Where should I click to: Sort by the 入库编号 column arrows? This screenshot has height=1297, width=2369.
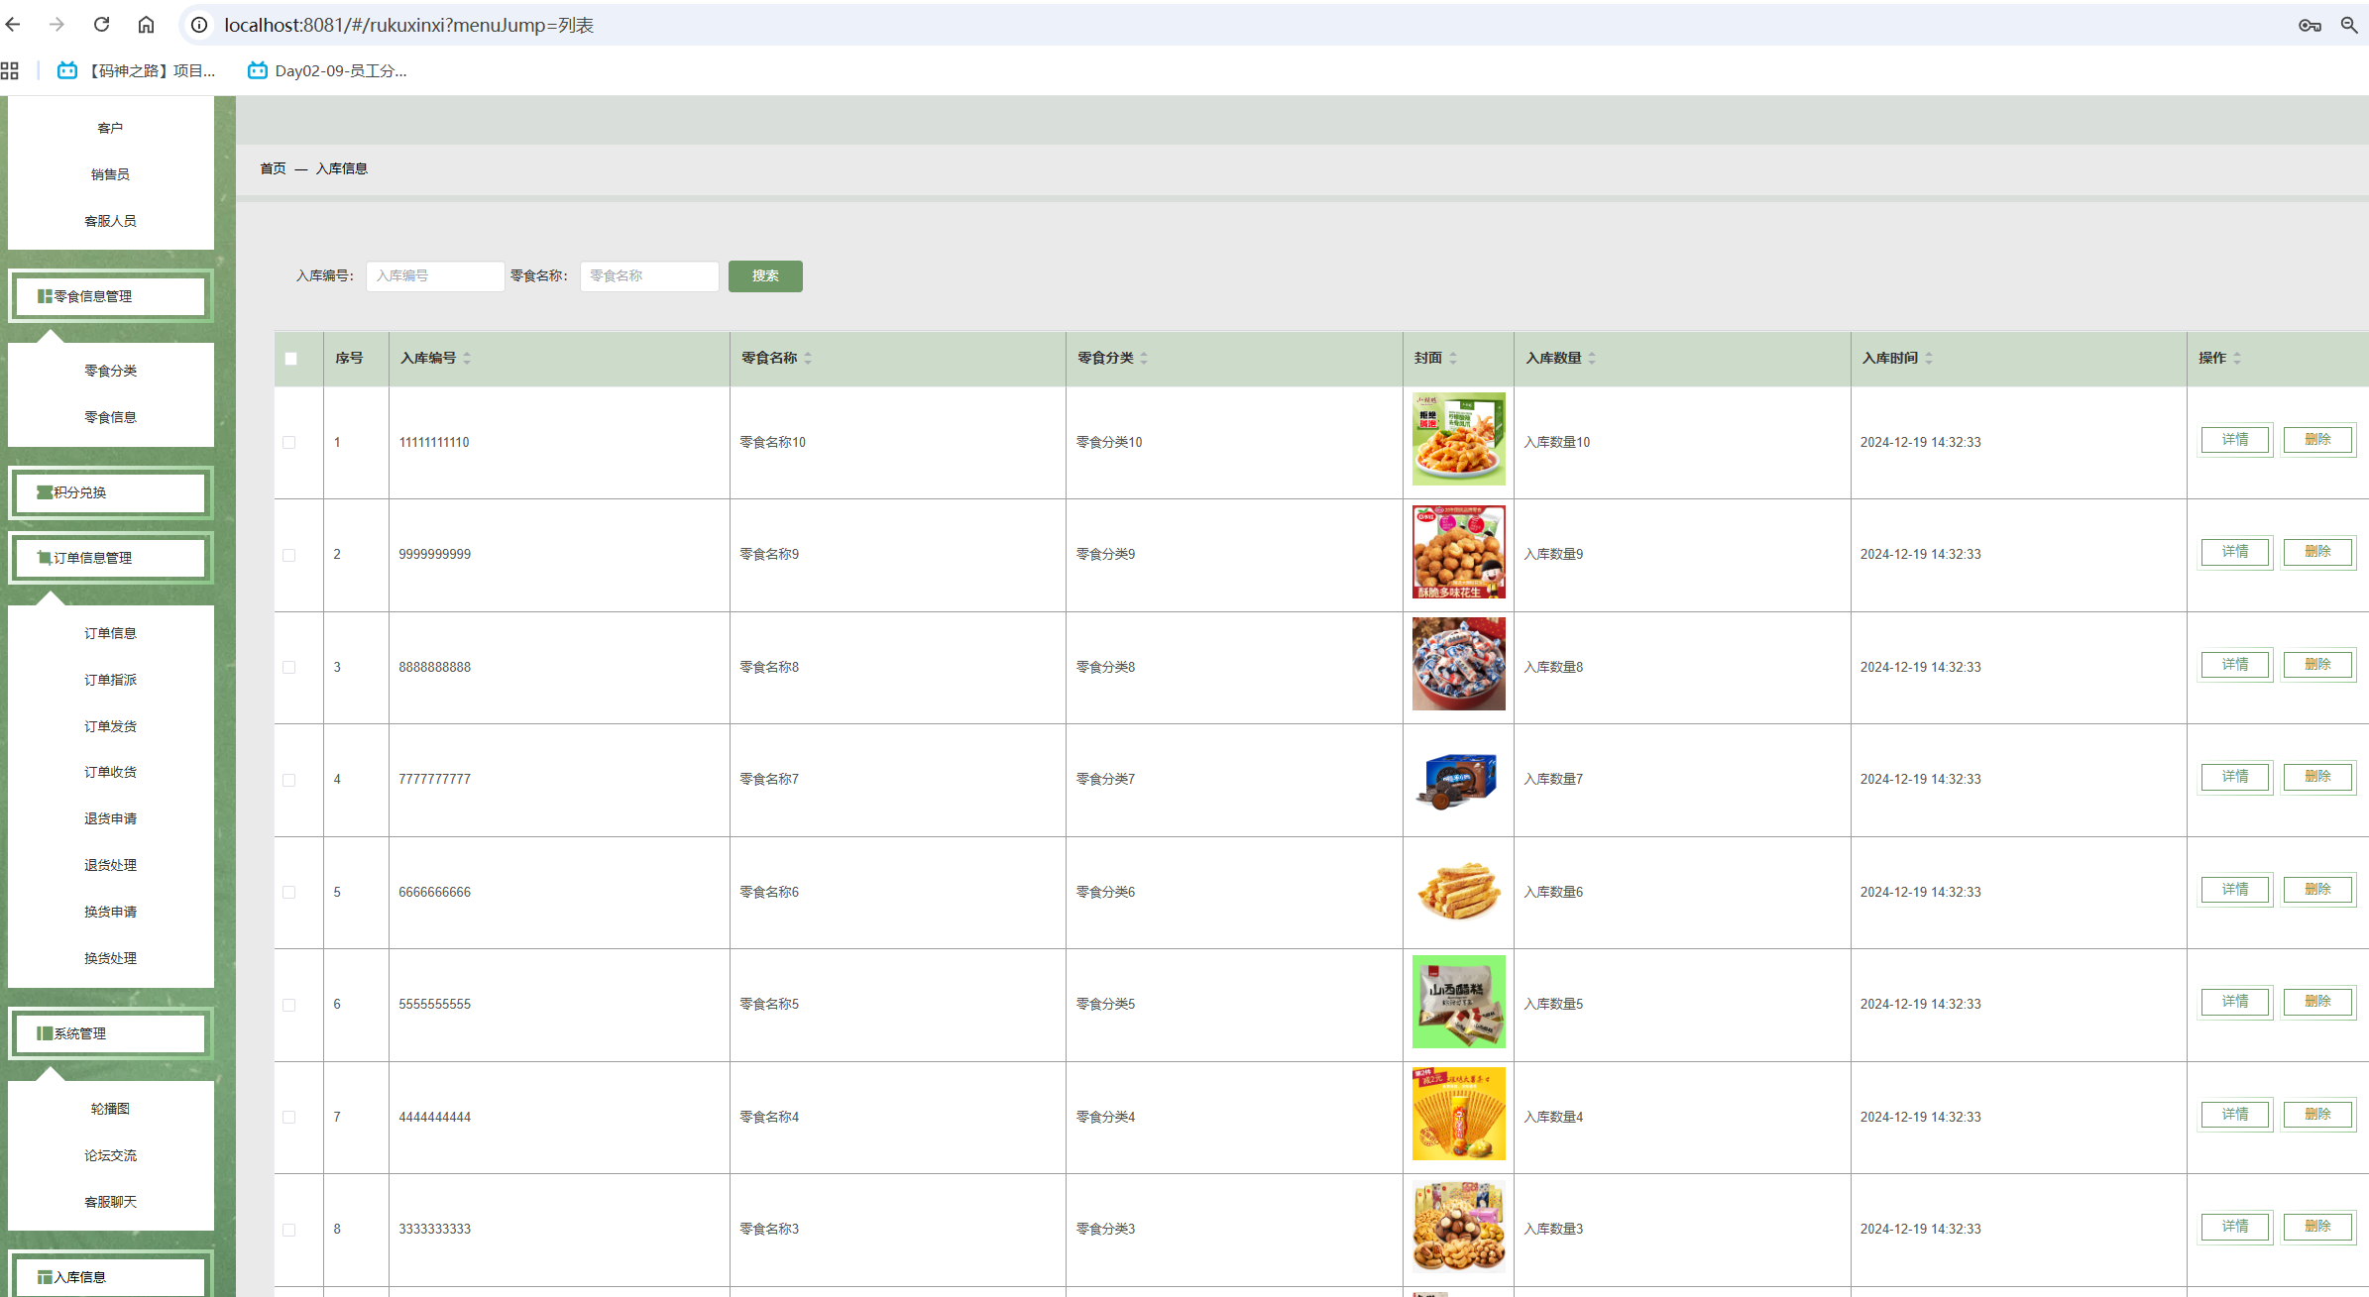click(467, 358)
